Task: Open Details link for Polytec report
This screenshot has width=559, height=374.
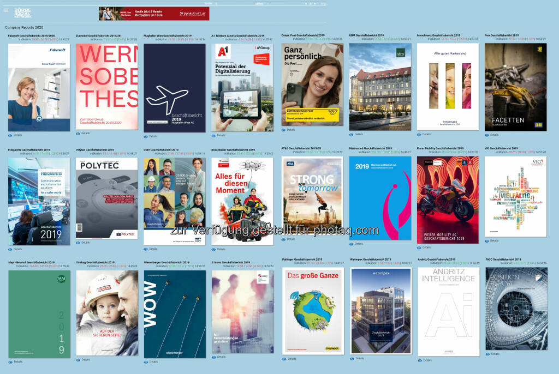Action: coord(86,243)
